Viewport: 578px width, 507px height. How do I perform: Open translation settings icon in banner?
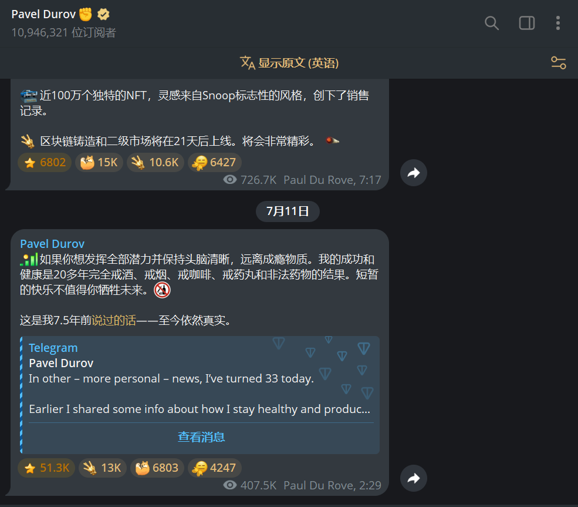click(x=558, y=63)
